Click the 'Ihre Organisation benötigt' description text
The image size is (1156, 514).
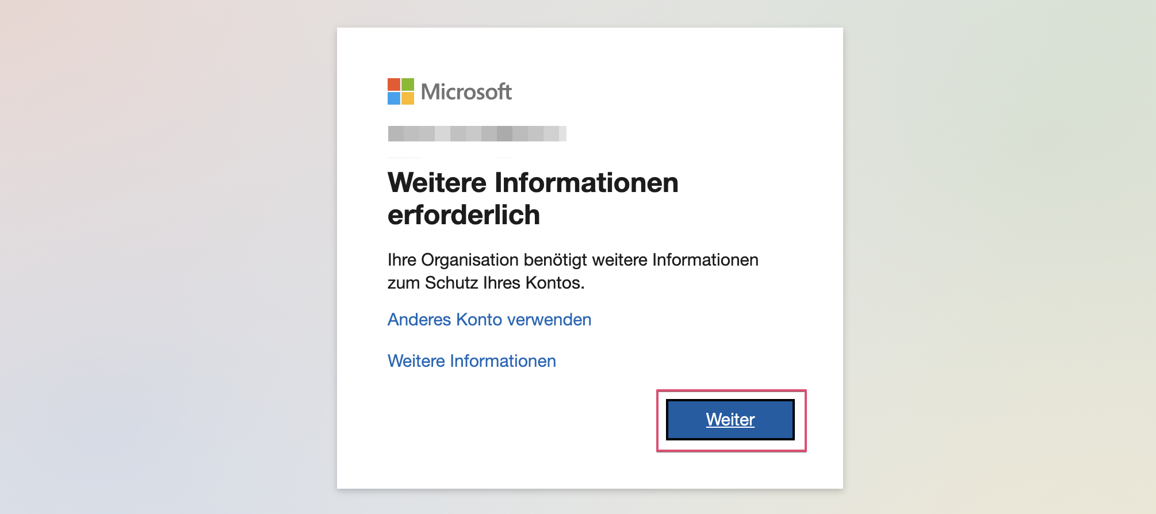tap(573, 260)
